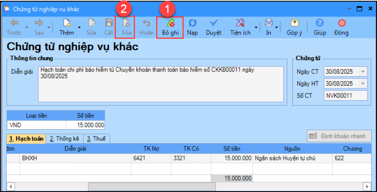Viewport: 377px width, 192px height.
Task: Click the Xóa delete icon
Action: point(126,23)
